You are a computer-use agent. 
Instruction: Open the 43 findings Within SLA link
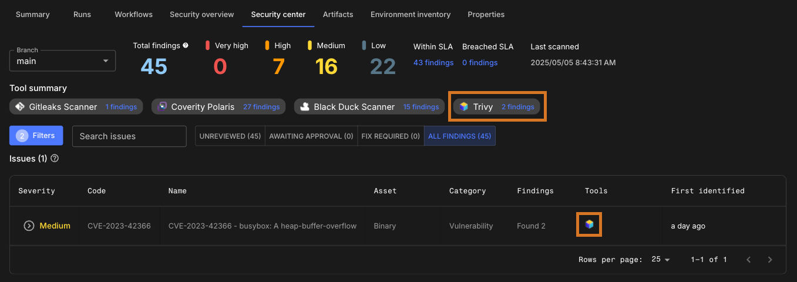pos(433,62)
